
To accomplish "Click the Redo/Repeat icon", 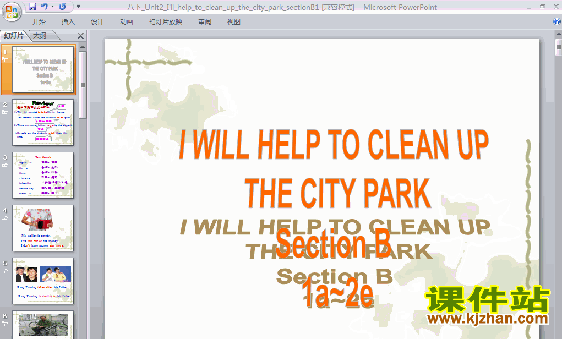I will pyautogui.click(x=62, y=7).
